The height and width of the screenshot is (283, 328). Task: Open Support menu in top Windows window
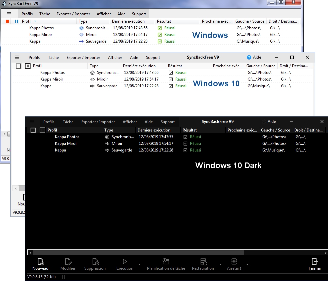pyautogui.click(x=139, y=14)
